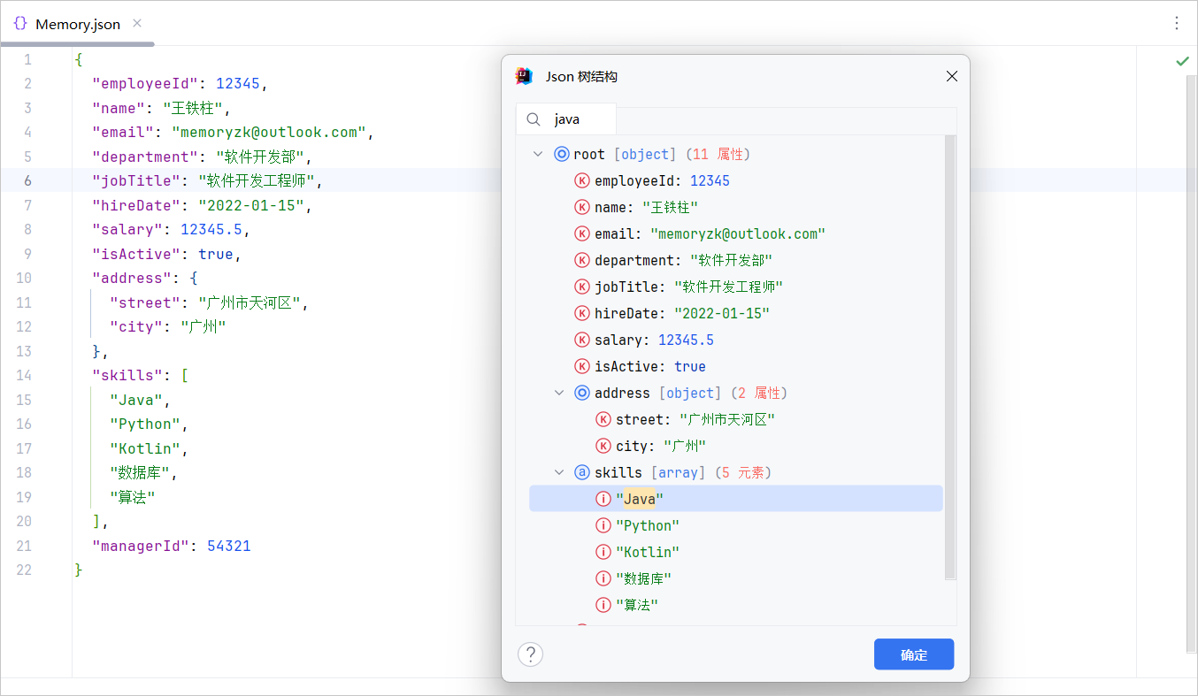Click the item icon next to "算法"
The height and width of the screenshot is (696, 1198).
click(603, 604)
